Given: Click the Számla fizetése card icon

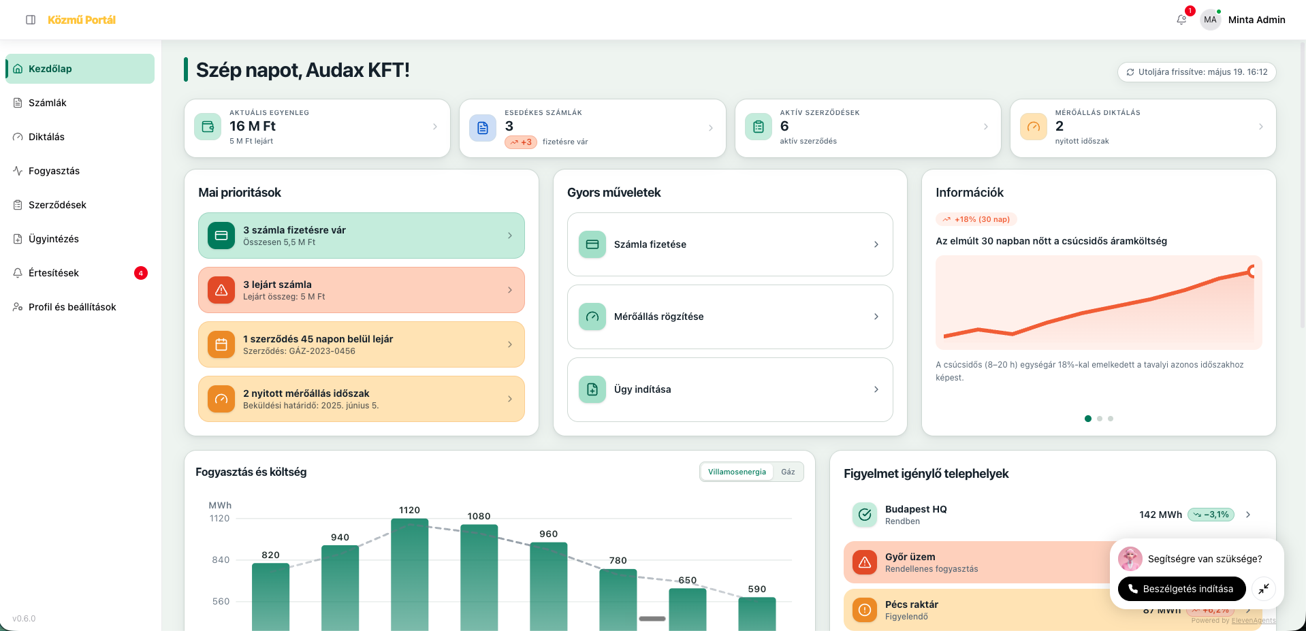Looking at the screenshot, I should coord(592,244).
